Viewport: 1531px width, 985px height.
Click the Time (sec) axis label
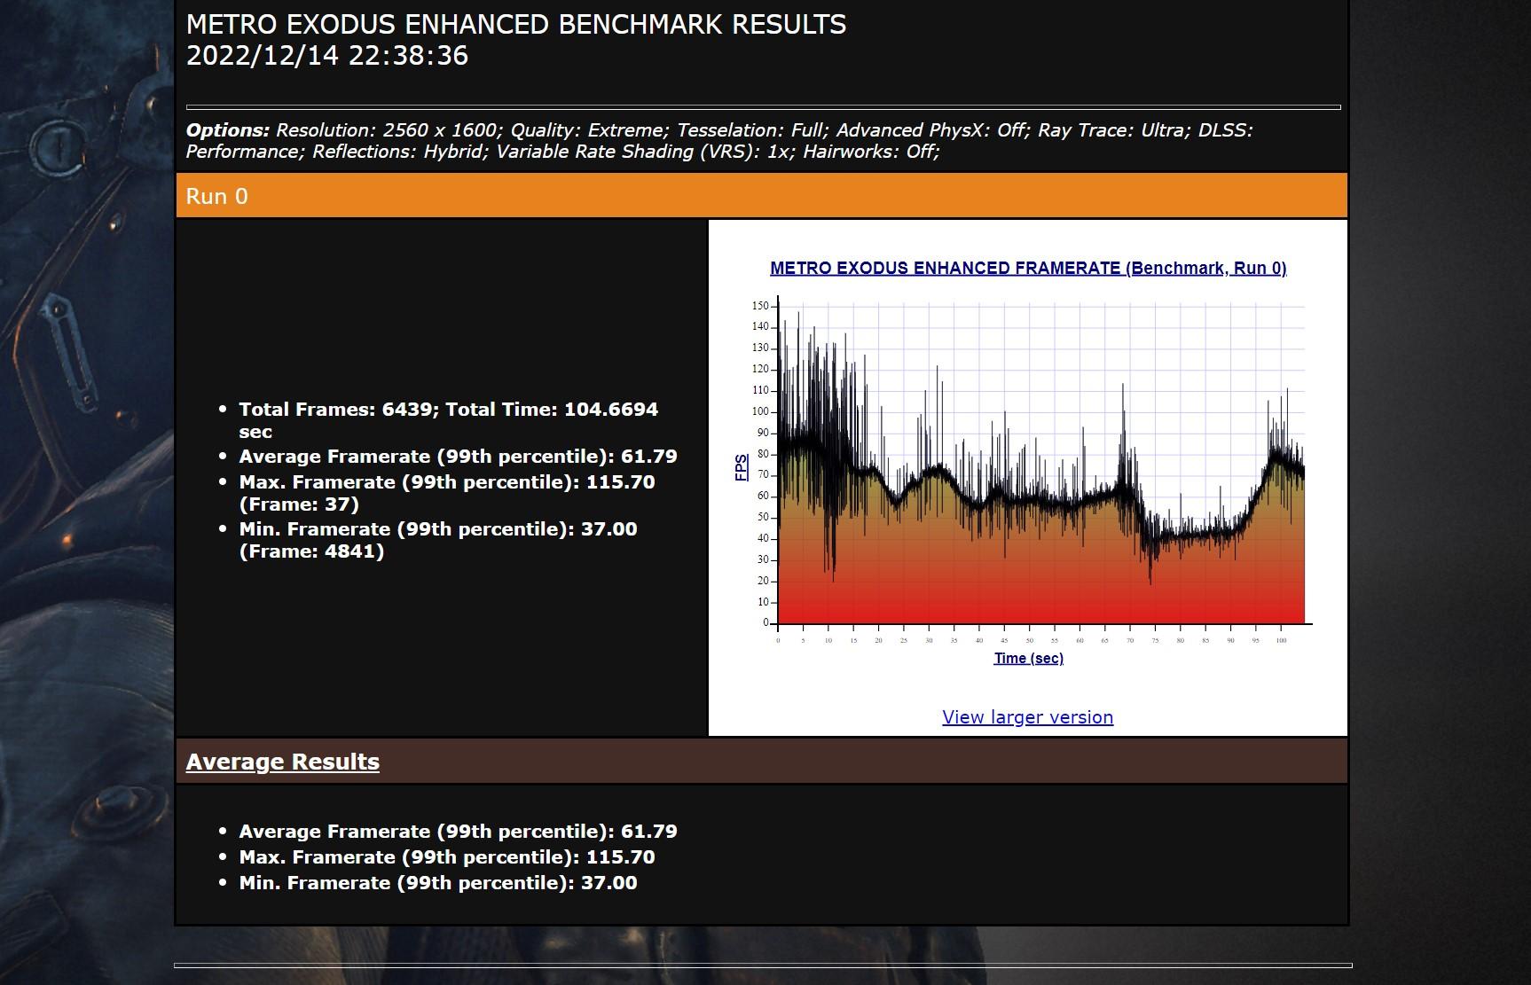tap(1028, 658)
